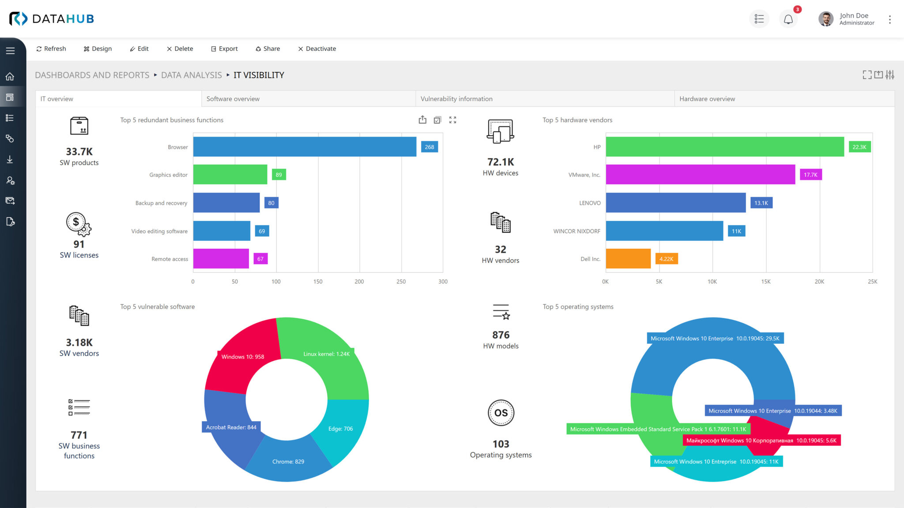The height and width of the screenshot is (508, 904).
Task: Click Edit in the toolbar
Action: pos(139,49)
